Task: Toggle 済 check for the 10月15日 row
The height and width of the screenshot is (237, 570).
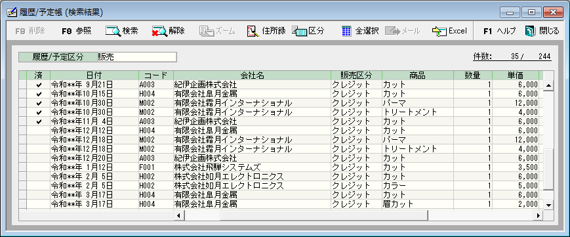Action: tap(39, 94)
